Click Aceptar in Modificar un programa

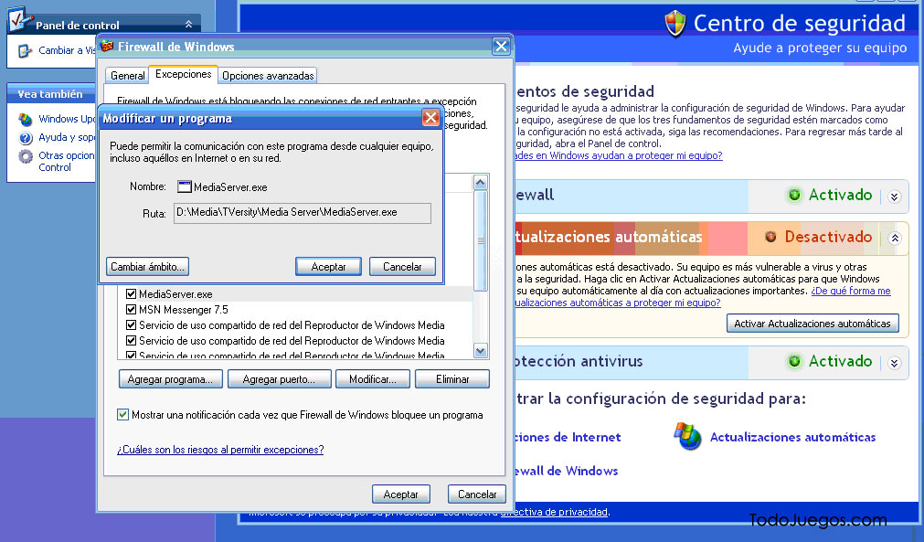click(329, 266)
